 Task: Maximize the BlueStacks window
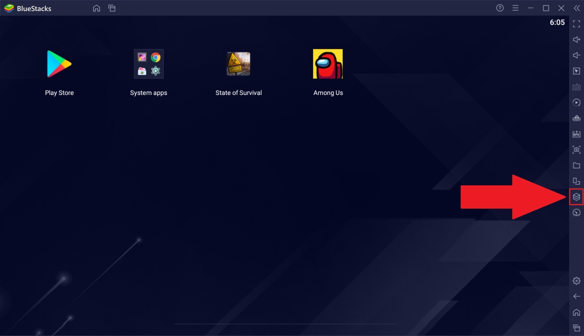[546, 8]
